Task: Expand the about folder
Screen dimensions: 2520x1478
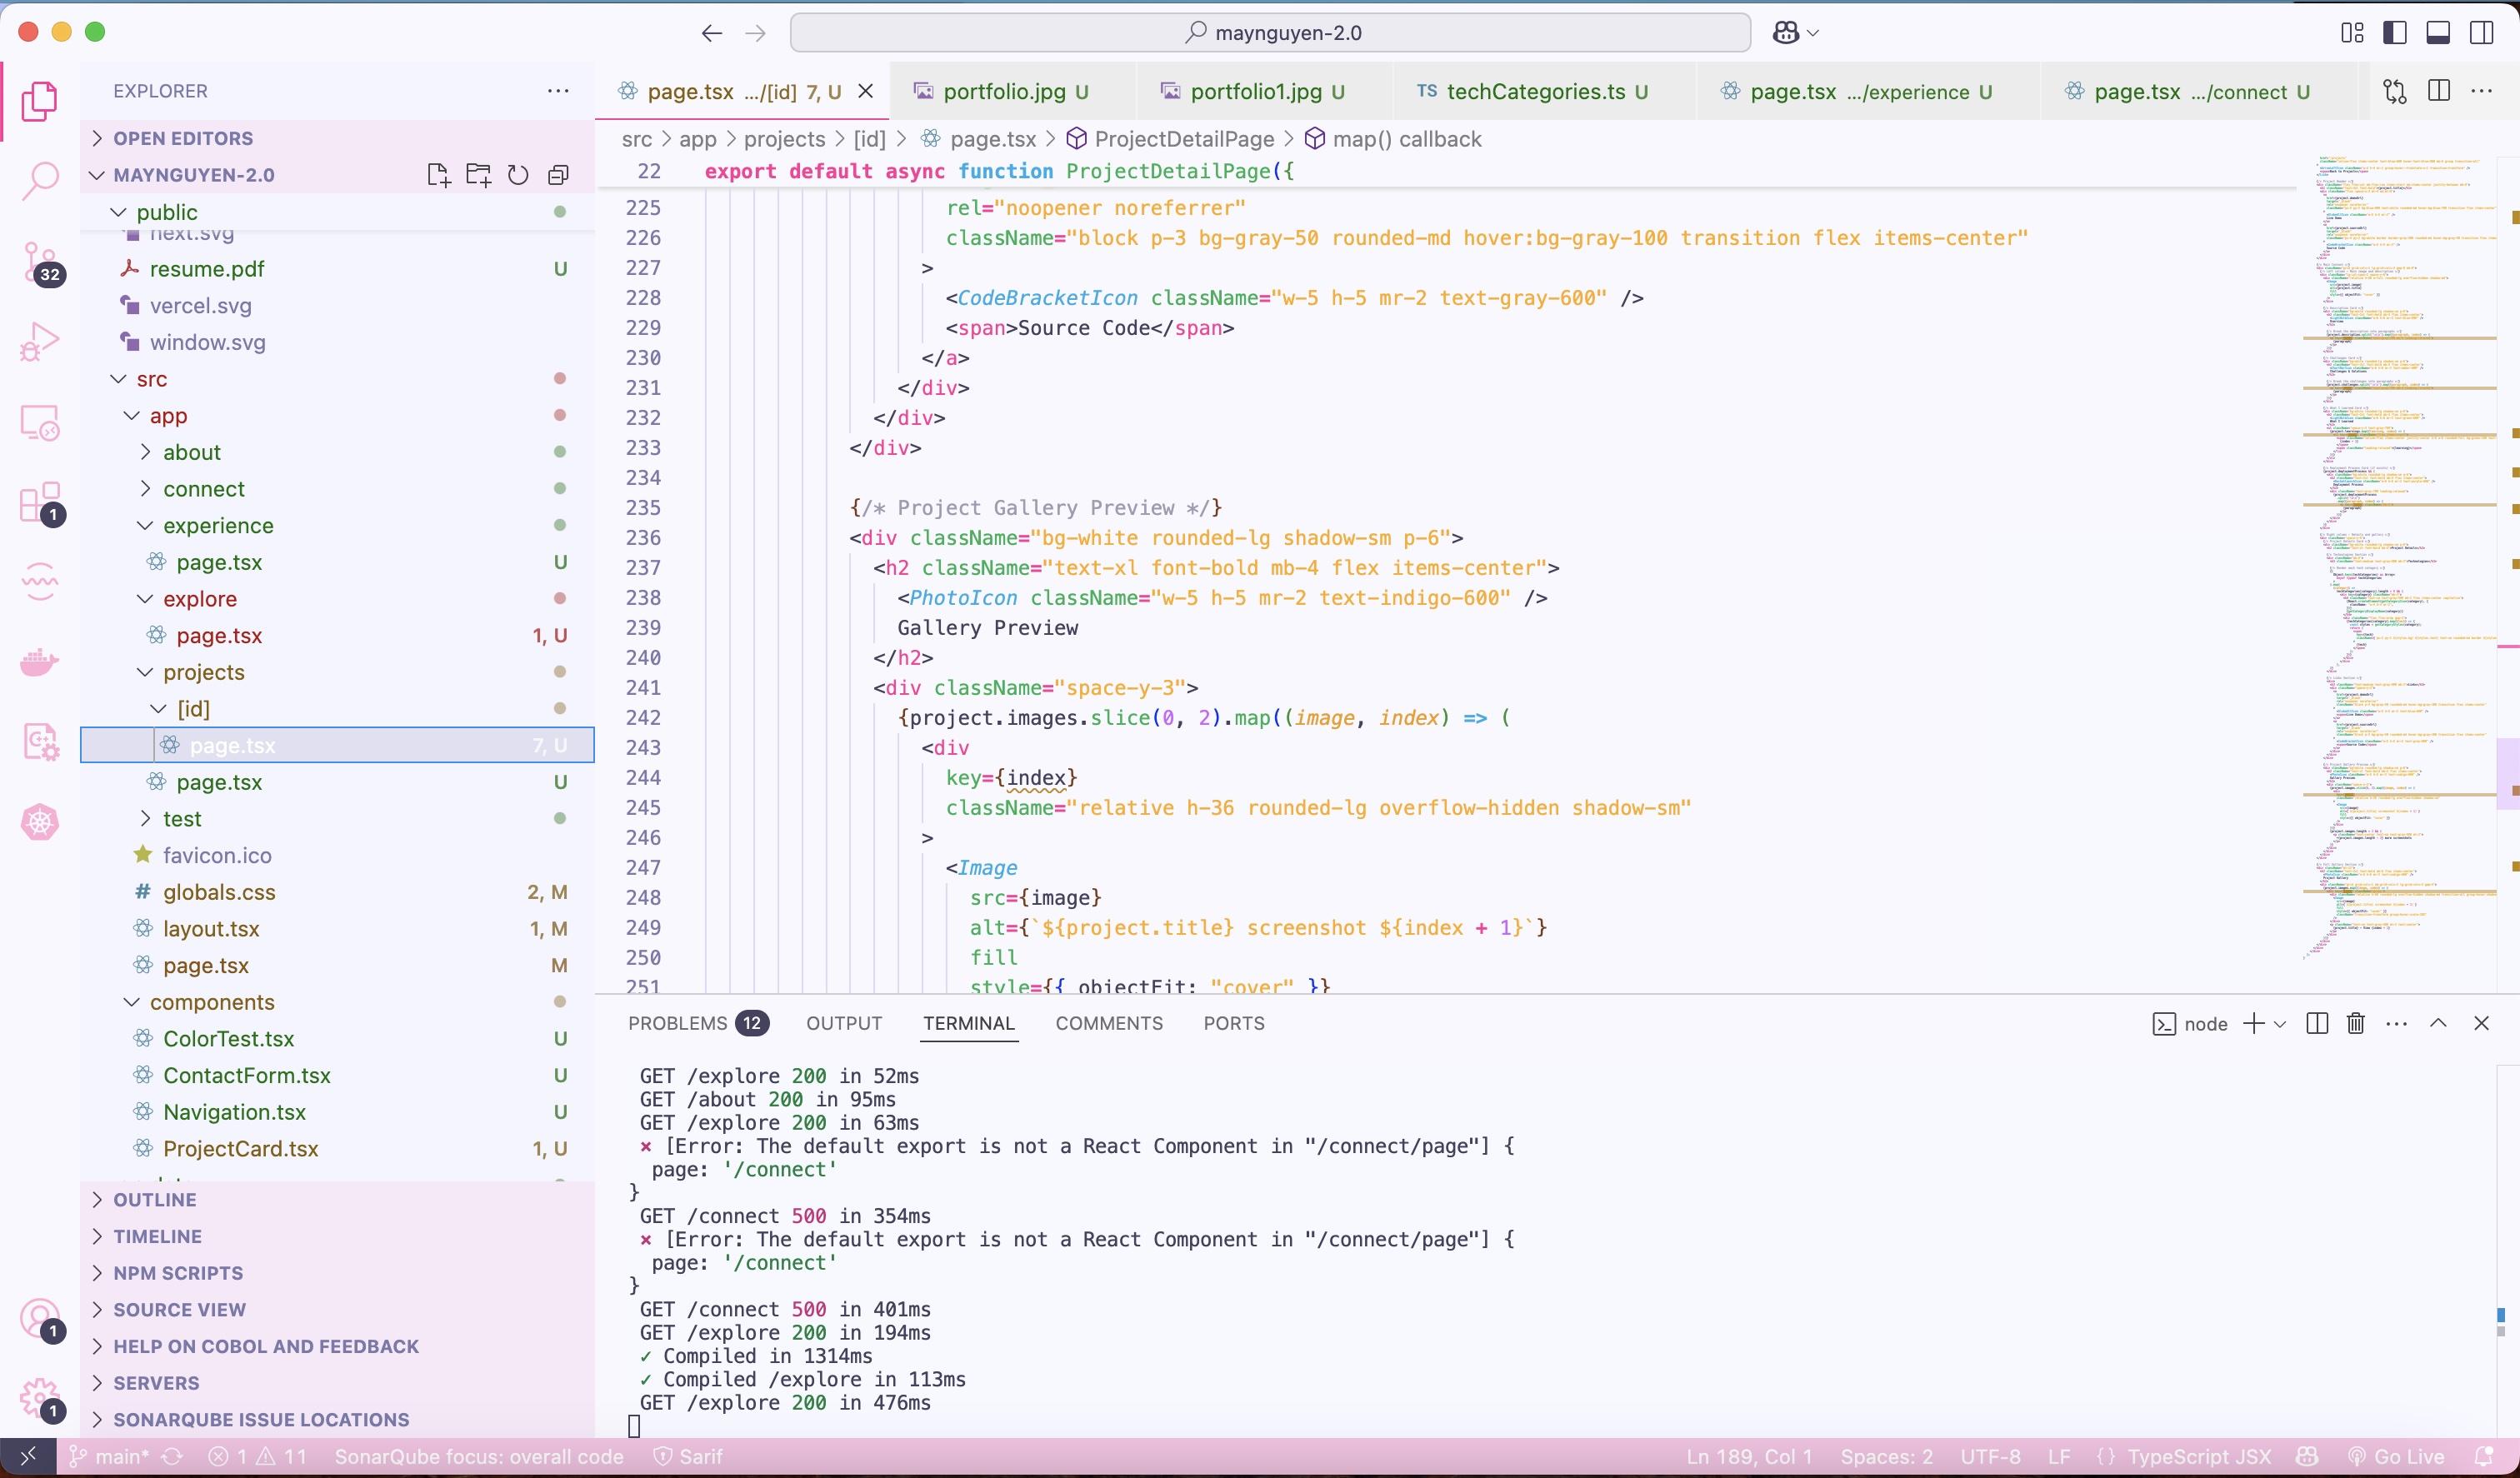Action: (192, 452)
